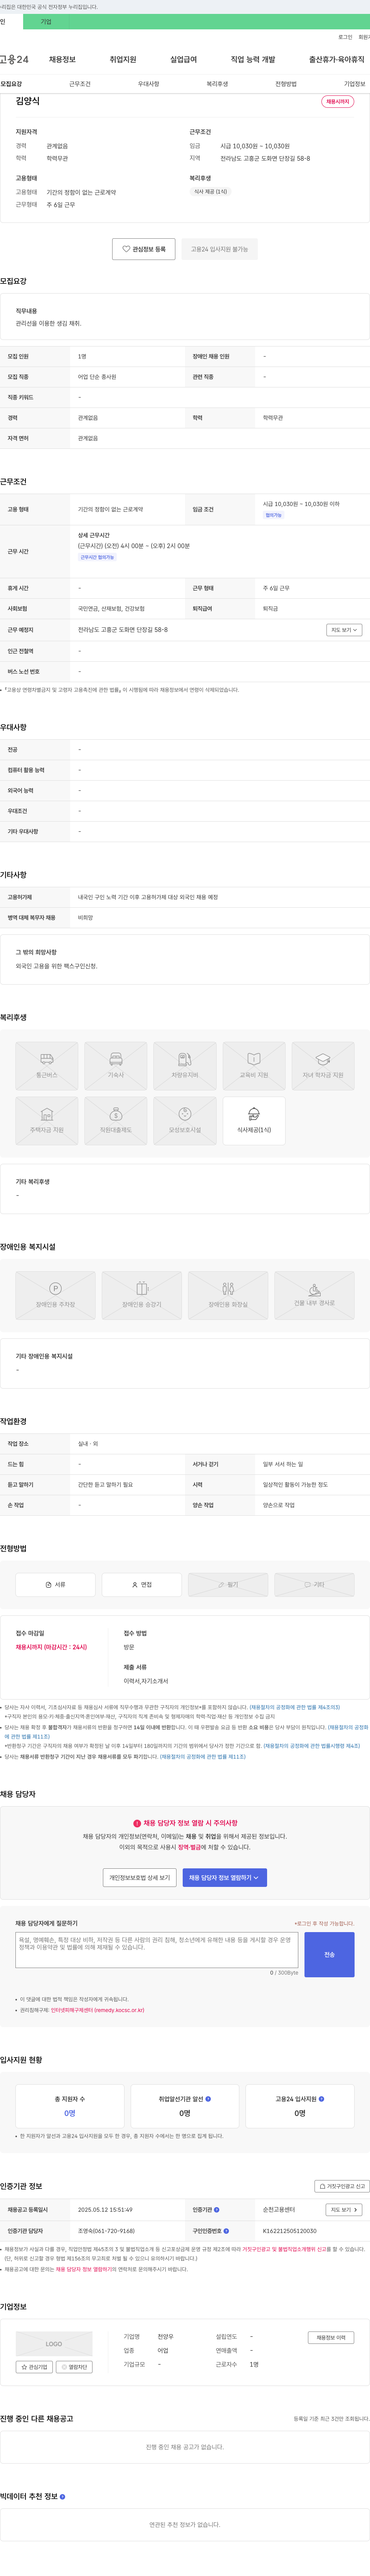Switch to the 기업정보 tab
This screenshot has height=2576, width=370.
pyautogui.click(x=355, y=84)
